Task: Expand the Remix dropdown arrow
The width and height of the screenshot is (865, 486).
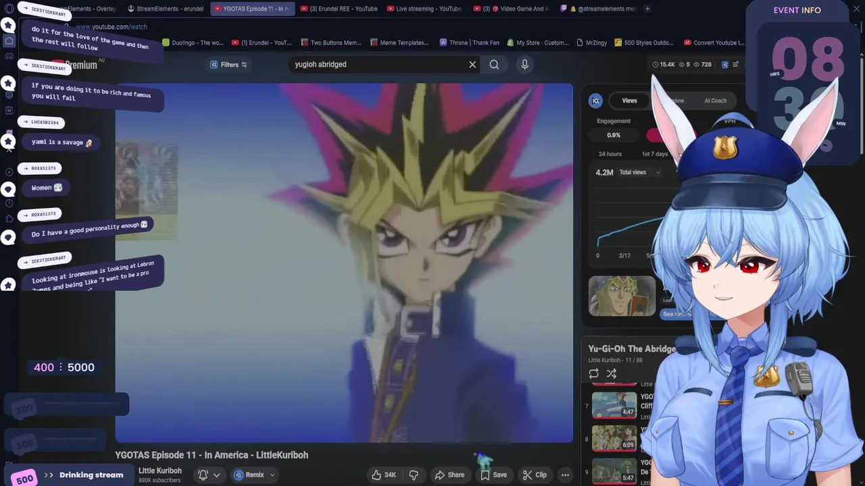Action: point(272,475)
